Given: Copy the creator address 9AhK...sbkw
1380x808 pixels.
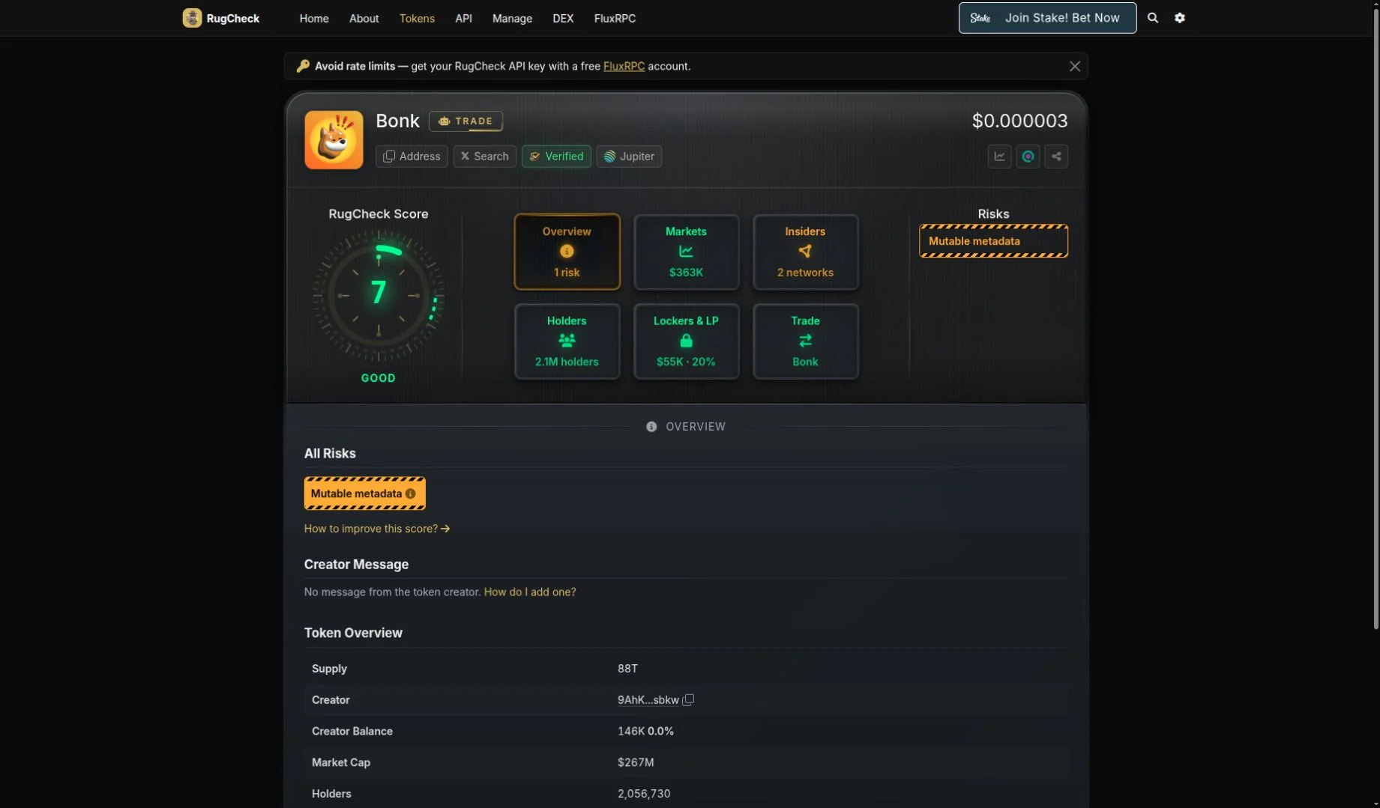Looking at the screenshot, I should pos(688,700).
